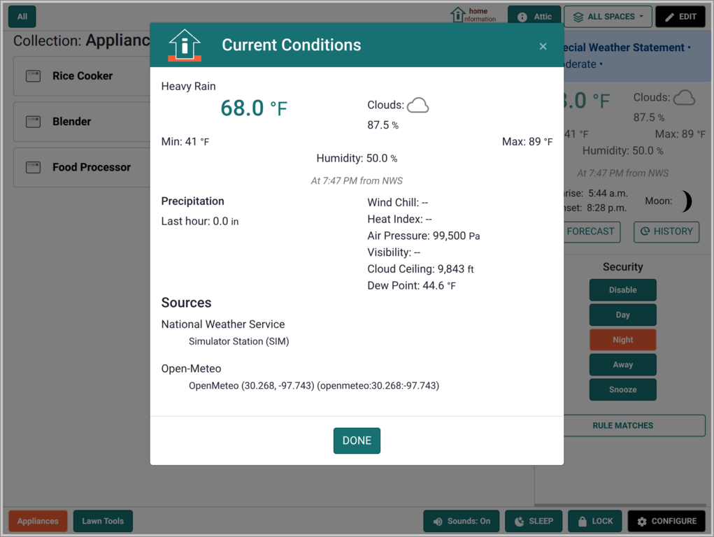The height and width of the screenshot is (537, 714).
Task: Click the moon icon in SLEEP button
Action: tap(519, 522)
